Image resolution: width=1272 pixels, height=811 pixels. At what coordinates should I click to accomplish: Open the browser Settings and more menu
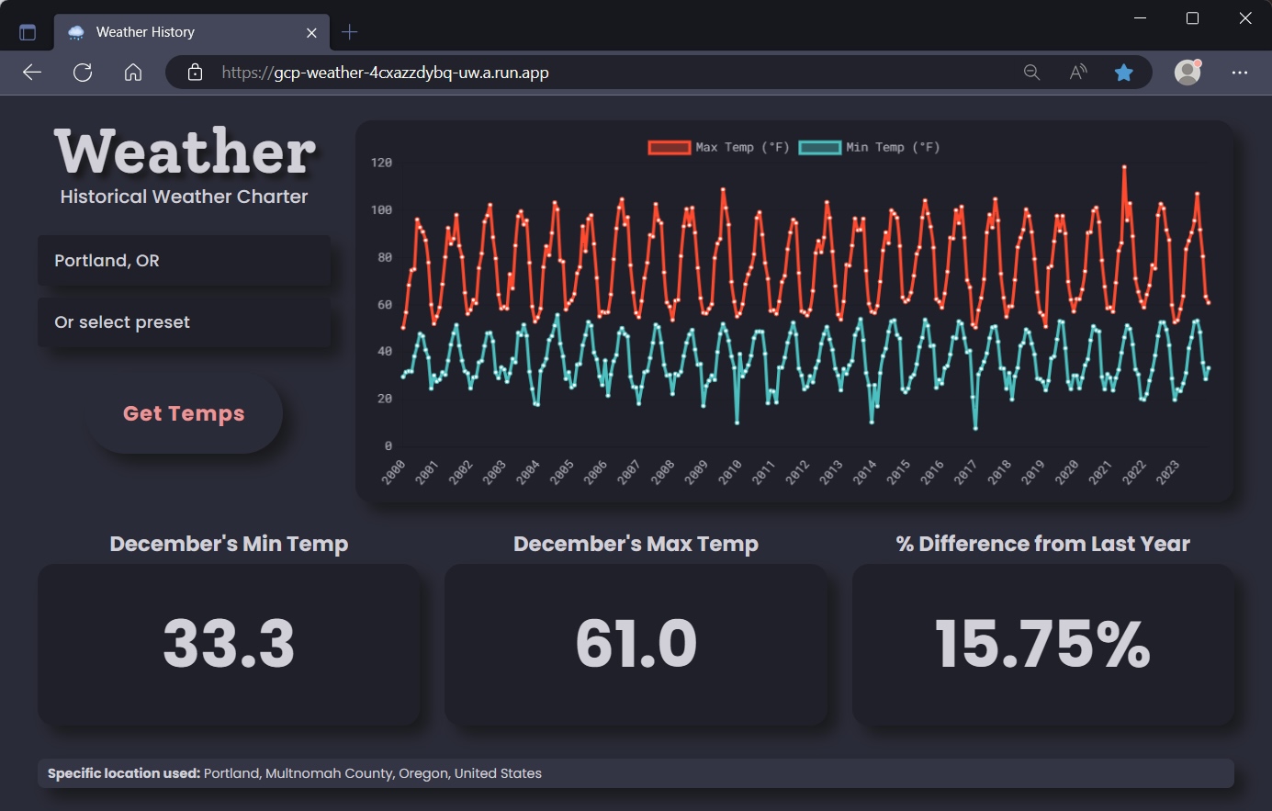click(1240, 73)
